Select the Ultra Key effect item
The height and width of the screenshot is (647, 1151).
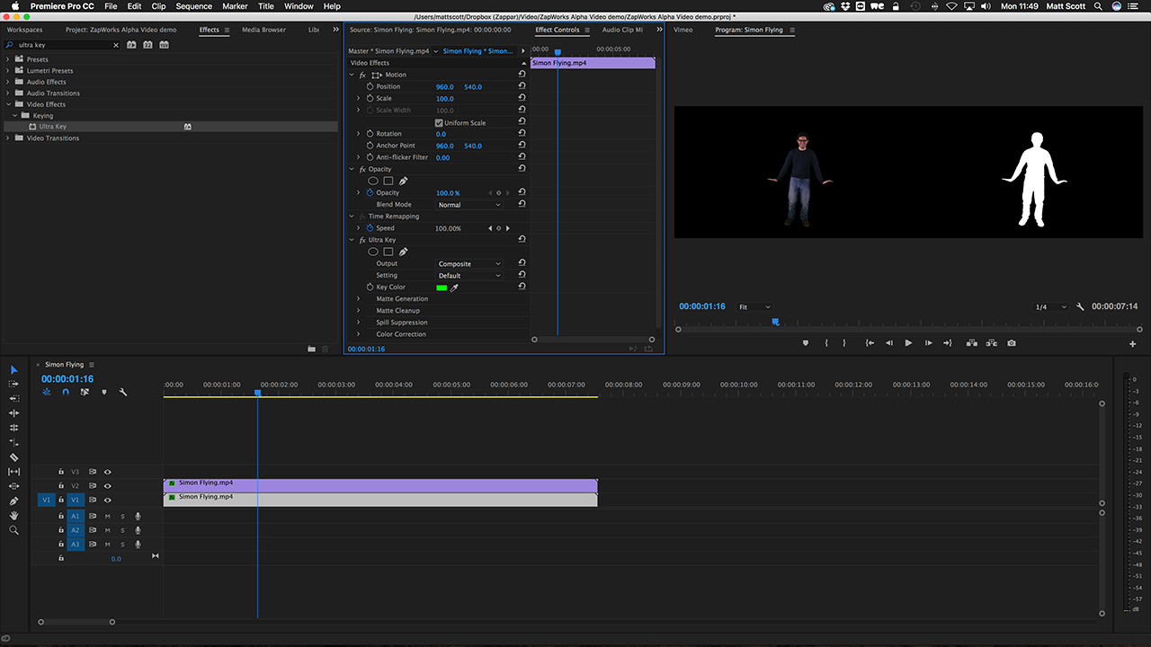(x=52, y=127)
